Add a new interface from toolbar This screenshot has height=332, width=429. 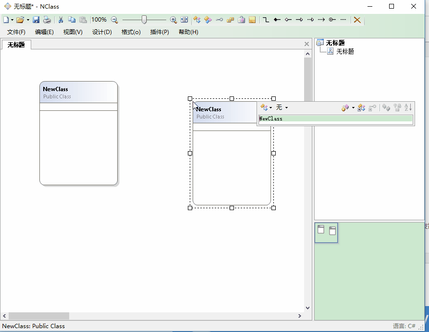pos(219,20)
